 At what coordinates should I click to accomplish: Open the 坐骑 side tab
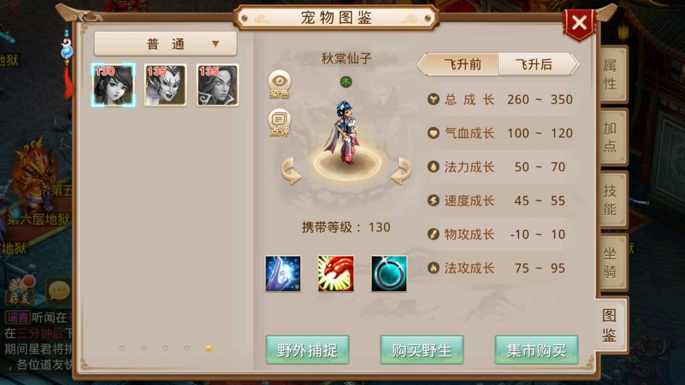pyautogui.click(x=610, y=262)
